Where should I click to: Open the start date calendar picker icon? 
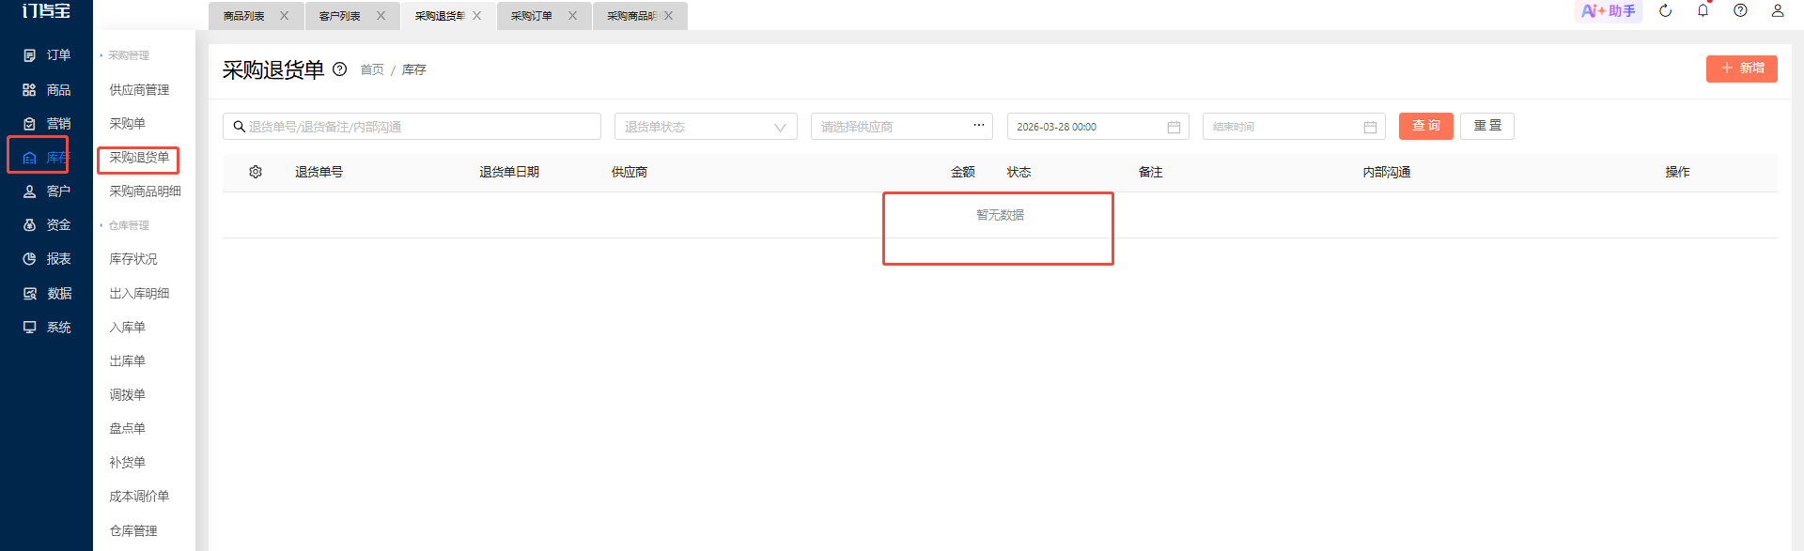[1174, 127]
